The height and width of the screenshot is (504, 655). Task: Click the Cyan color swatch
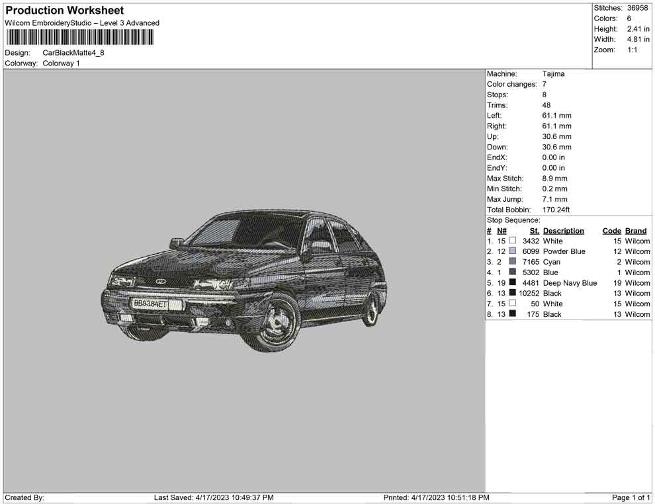point(513,261)
